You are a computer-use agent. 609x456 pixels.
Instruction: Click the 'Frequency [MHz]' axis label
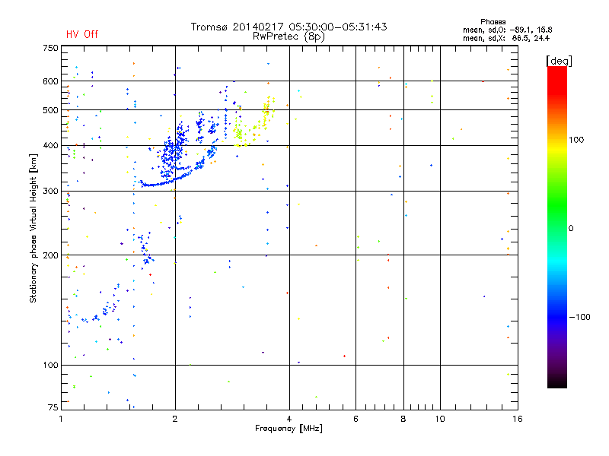289,429
